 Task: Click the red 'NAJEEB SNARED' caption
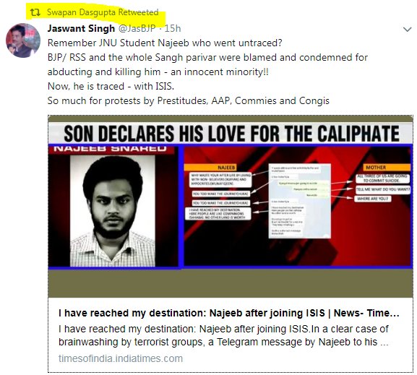[x=111, y=149]
